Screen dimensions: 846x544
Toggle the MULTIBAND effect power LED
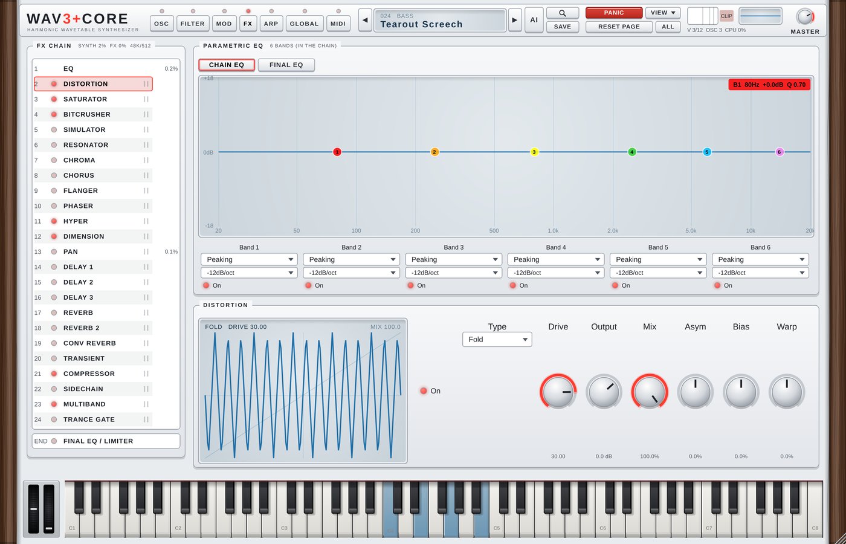pos(54,404)
